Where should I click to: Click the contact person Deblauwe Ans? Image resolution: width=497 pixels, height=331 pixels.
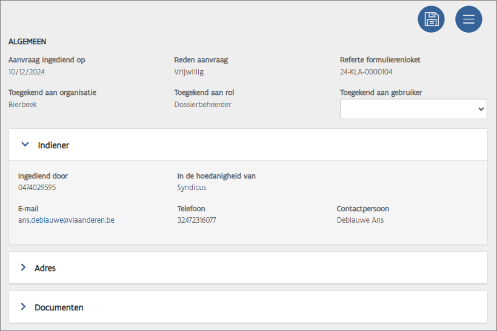point(360,220)
